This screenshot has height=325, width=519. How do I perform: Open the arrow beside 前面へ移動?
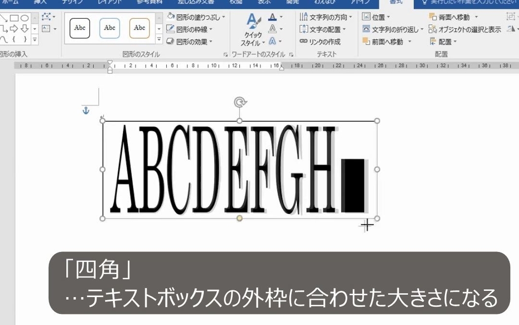point(410,42)
